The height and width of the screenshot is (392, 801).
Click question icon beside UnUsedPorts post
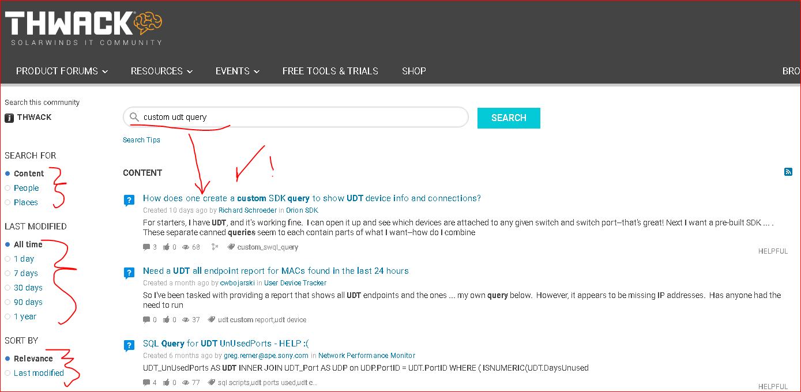(x=129, y=346)
